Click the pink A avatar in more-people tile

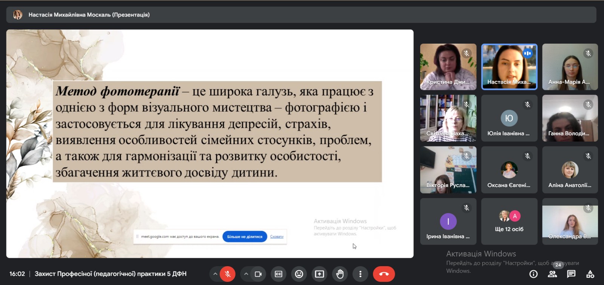(515, 216)
